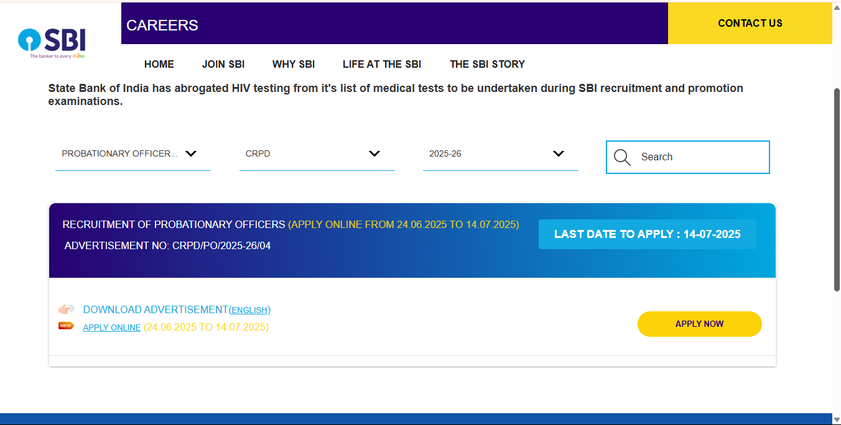Click the NEW badge icon beside Apply Online

[66, 326]
